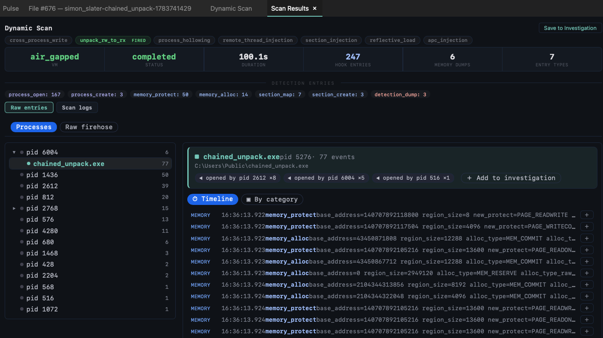This screenshot has height=338, width=603.
Task: Close the Scan Results tab
Action: point(315,9)
